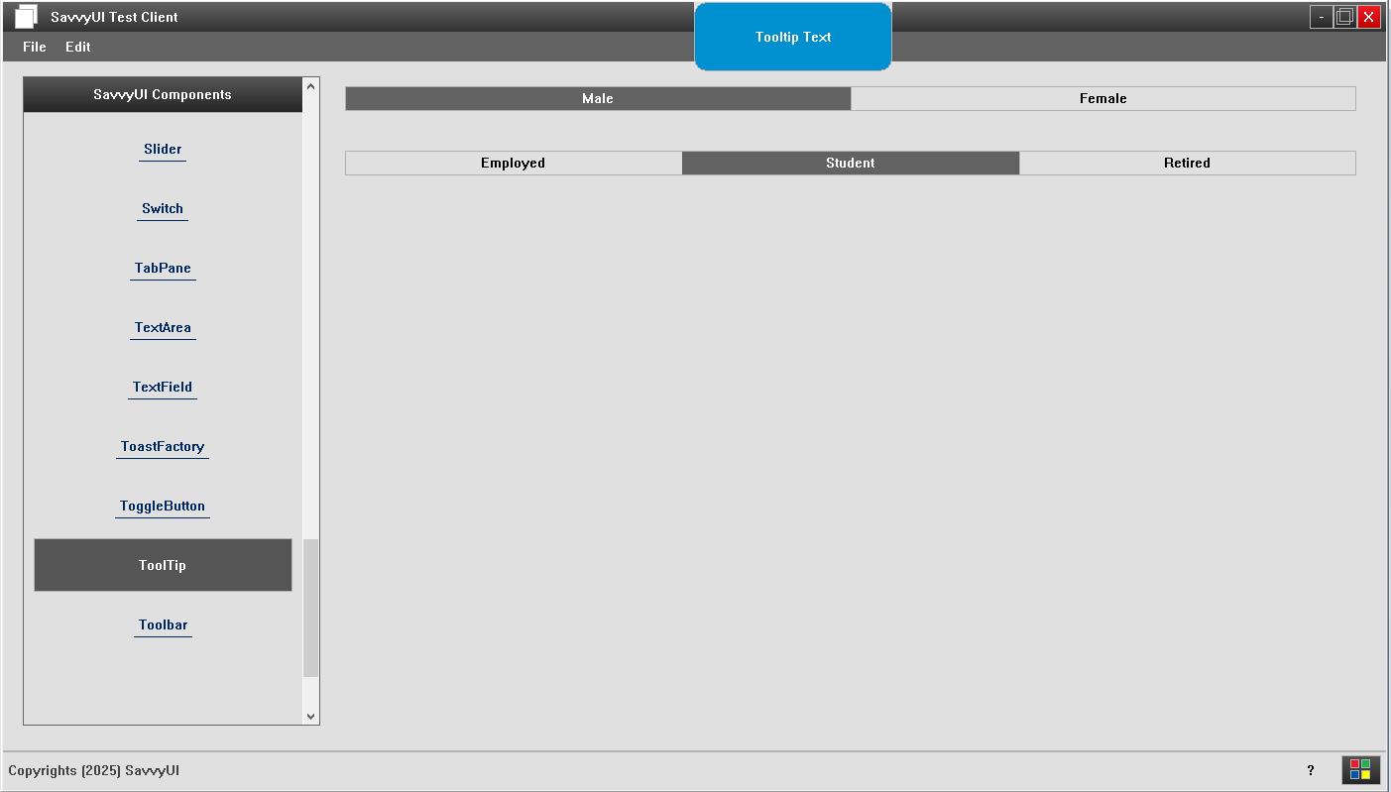
Task: Select the Retired toggle button
Action: (1187, 163)
